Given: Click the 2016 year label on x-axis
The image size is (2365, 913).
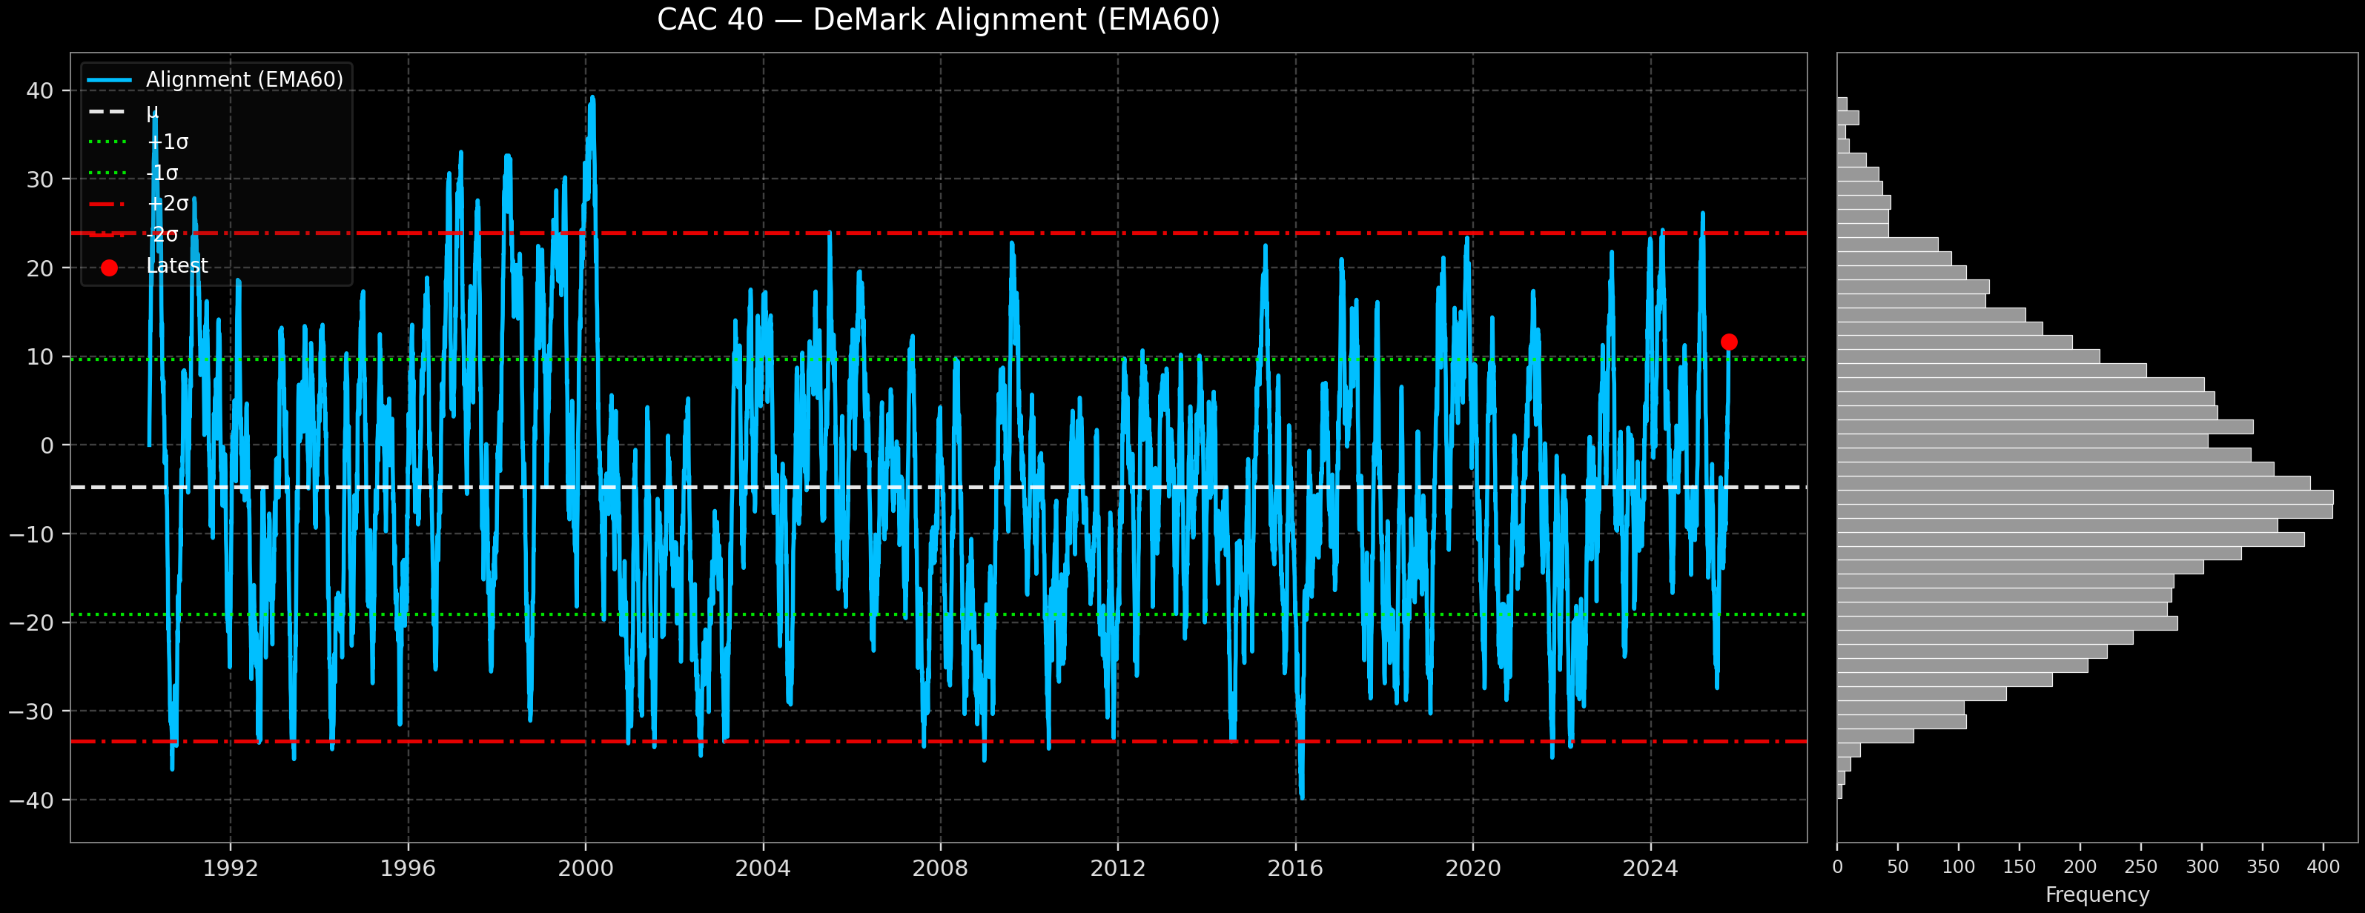Looking at the screenshot, I should click(1295, 868).
